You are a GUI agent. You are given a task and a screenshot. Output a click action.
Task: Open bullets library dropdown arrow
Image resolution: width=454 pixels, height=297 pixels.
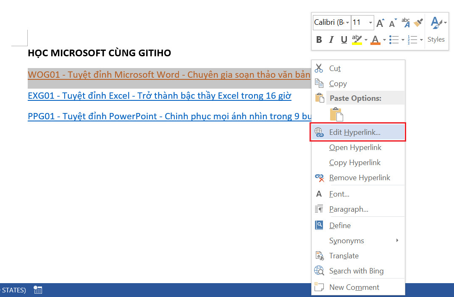(x=403, y=39)
